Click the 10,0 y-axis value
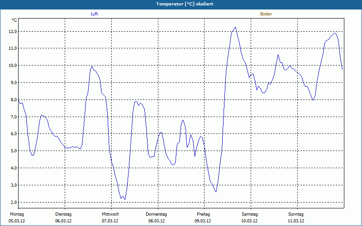This screenshot has height=226, width=362. point(13,66)
